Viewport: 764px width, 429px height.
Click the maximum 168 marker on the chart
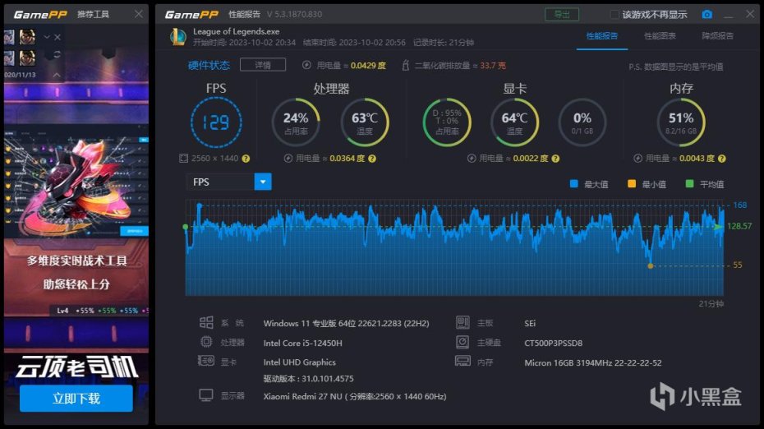pos(200,206)
